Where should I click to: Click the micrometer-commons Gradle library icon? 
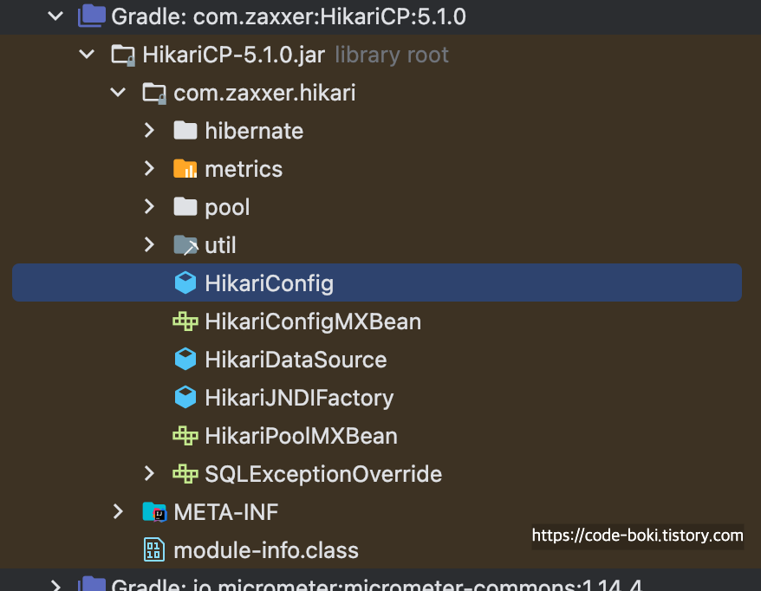click(92, 584)
